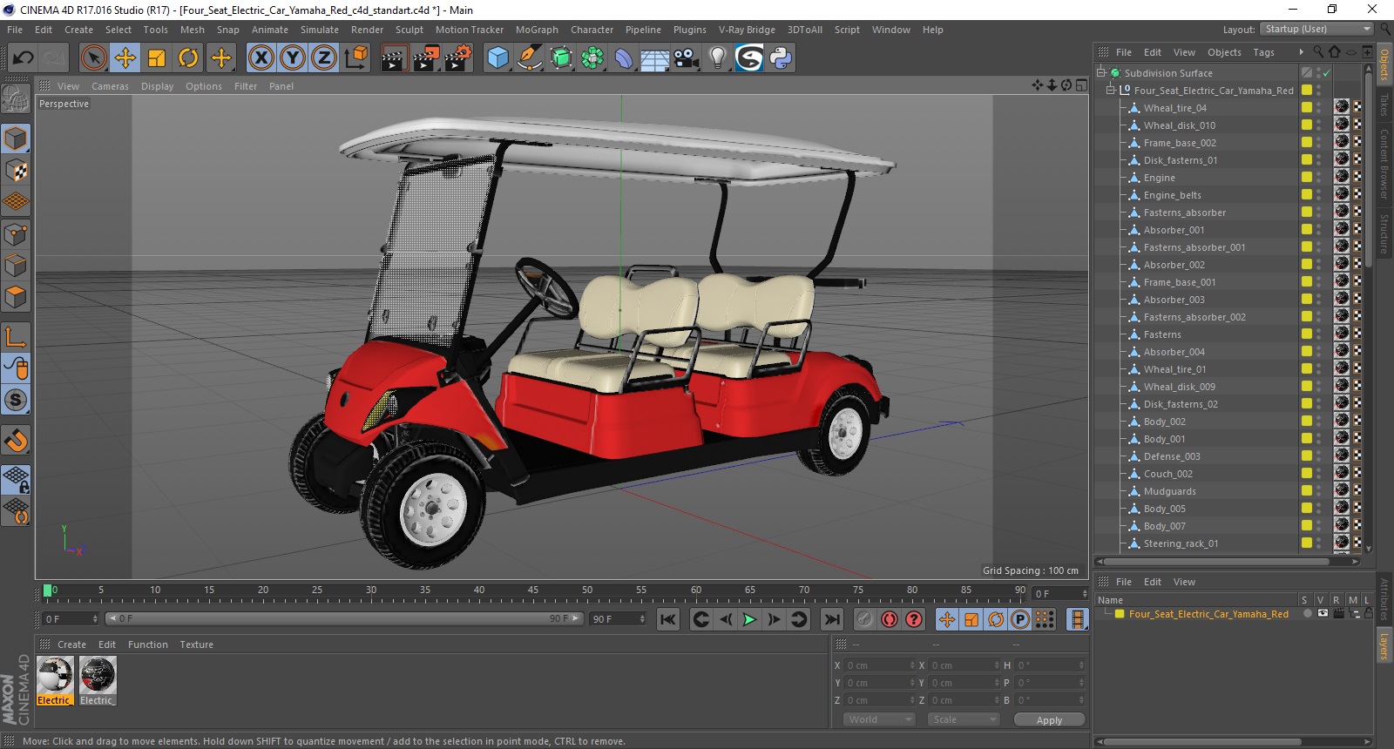Open the spline Pen tool
Viewport: 1394px width, 749px height.
pyautogui.click(x=529, y=58)
